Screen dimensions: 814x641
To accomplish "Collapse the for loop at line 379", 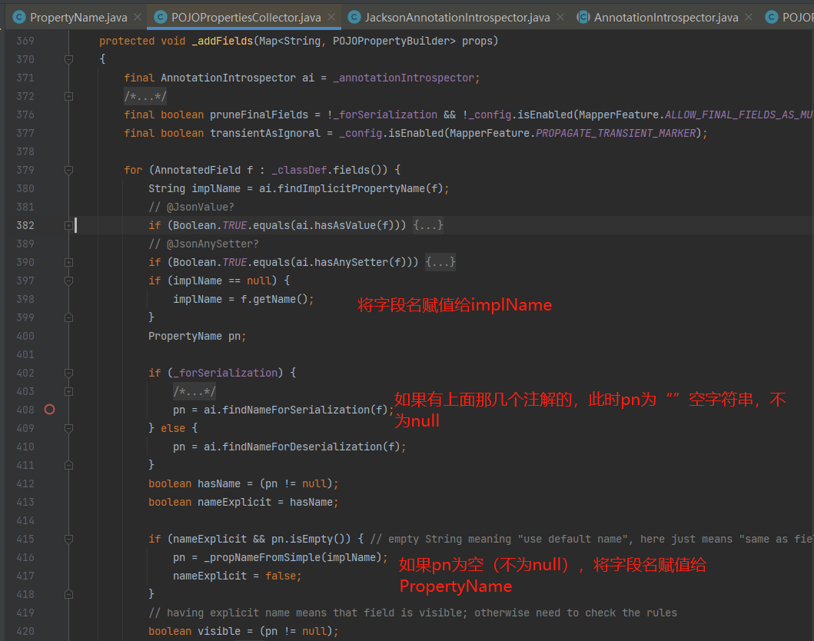I will pyautogui.click(x=68, y=170).
